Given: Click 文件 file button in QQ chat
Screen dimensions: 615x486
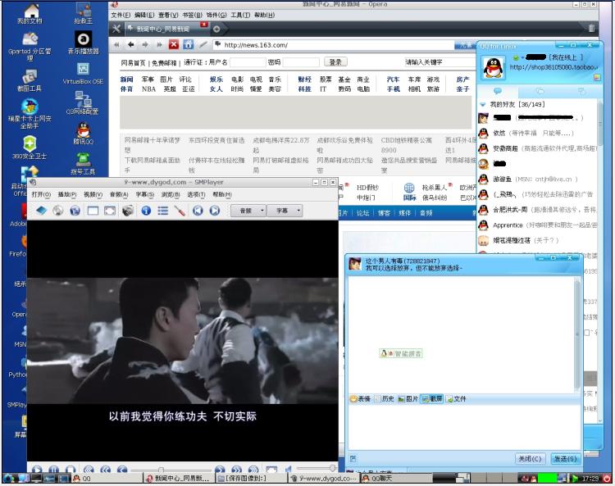Looking at the screenshot, I should (456, 398).
